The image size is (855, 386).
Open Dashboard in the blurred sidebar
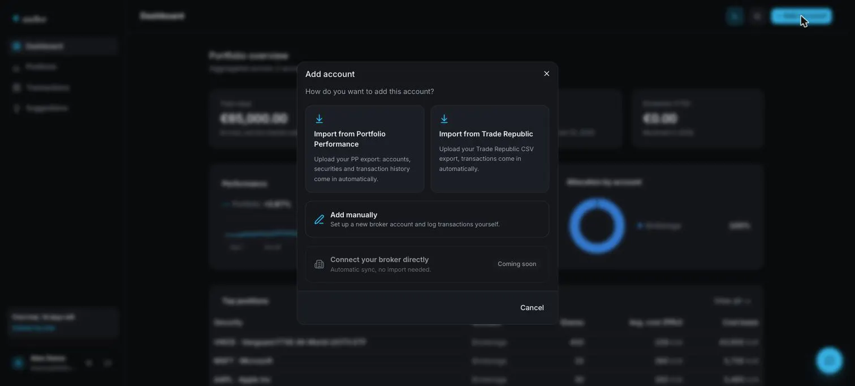(x=63, y=46)
